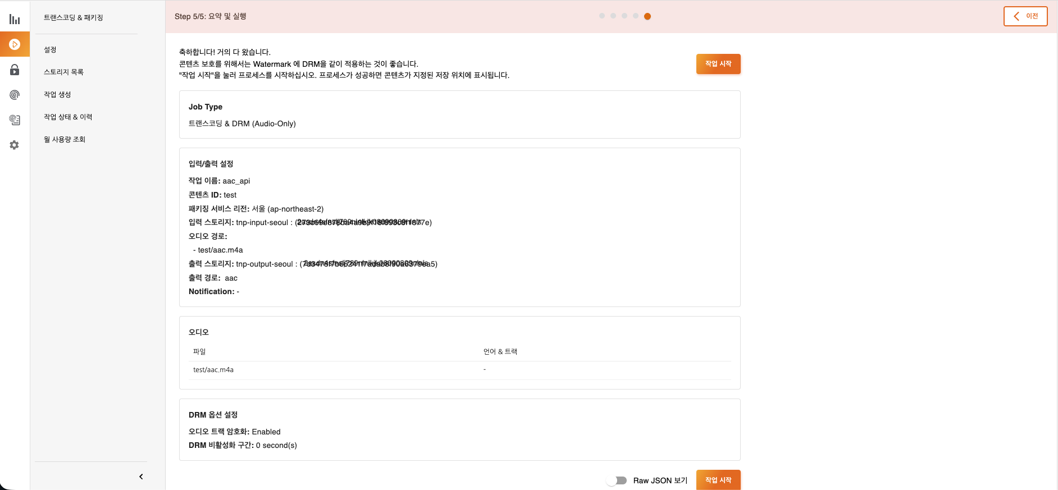Viewport: 1058px width, 490px height.
Task: Open the fingerprint document icon in sidebar
Action: tap(15, 120)
